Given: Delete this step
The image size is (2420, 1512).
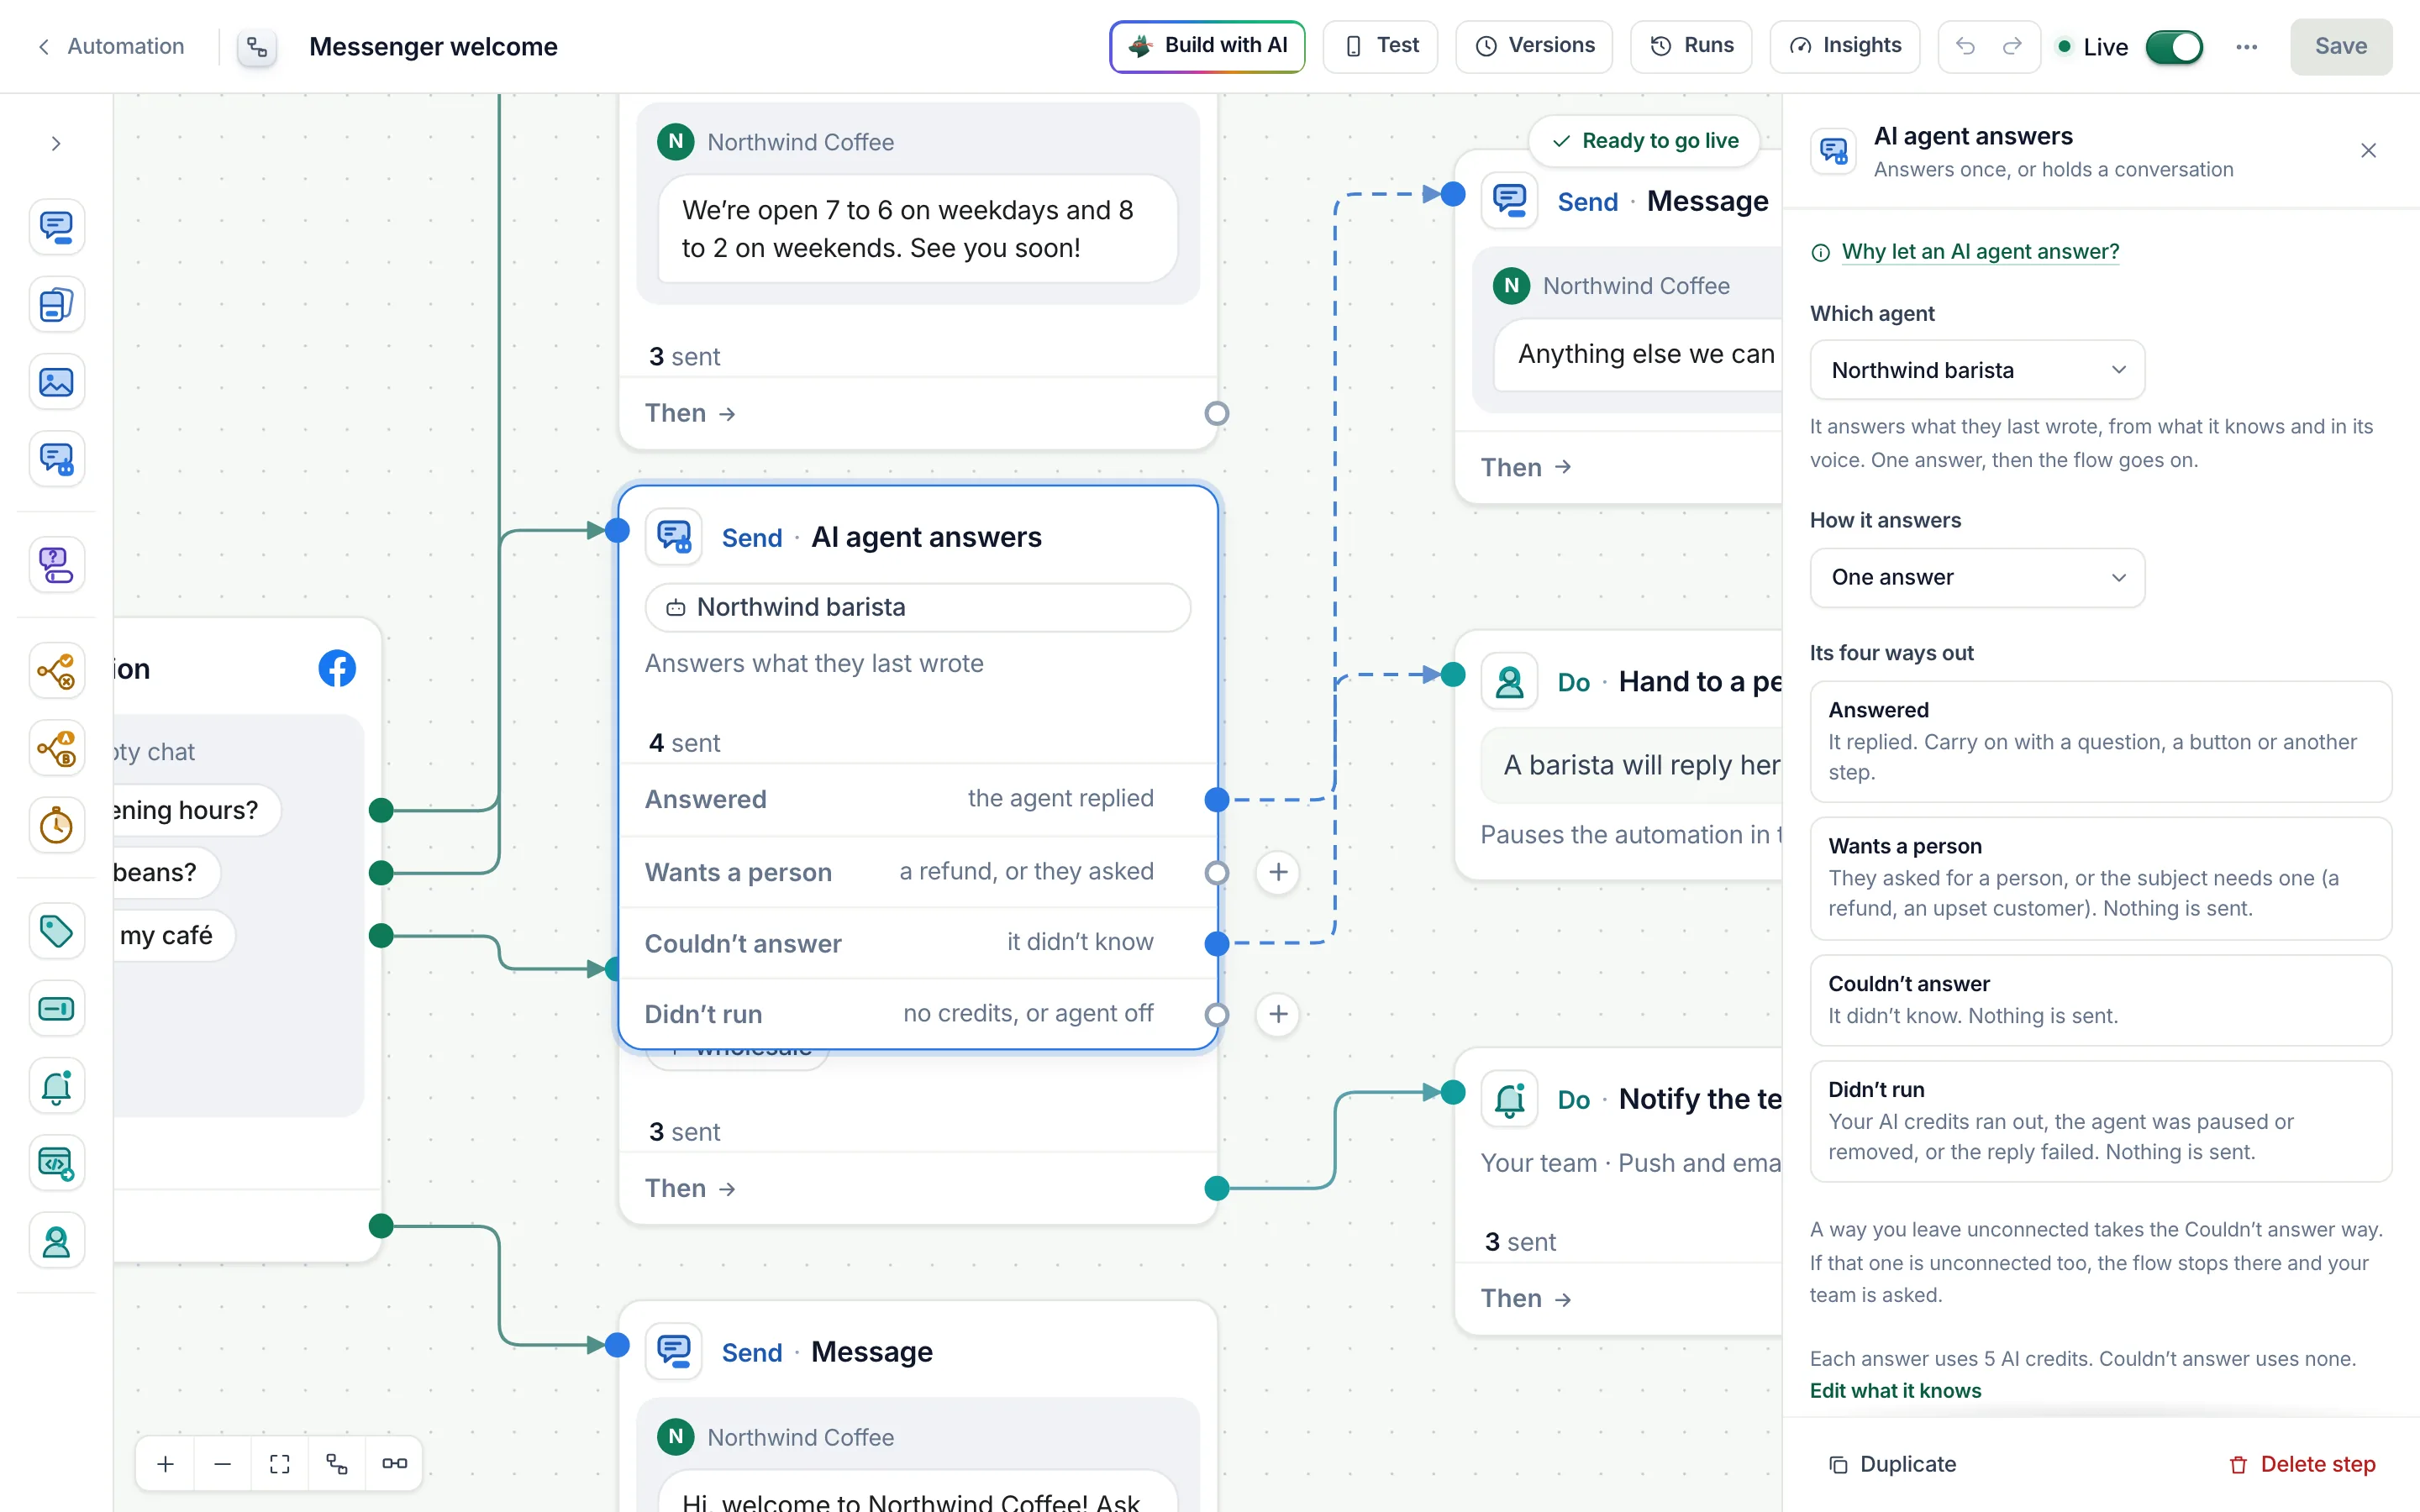Looking at the screenshot, I should coord(2302,1464).
